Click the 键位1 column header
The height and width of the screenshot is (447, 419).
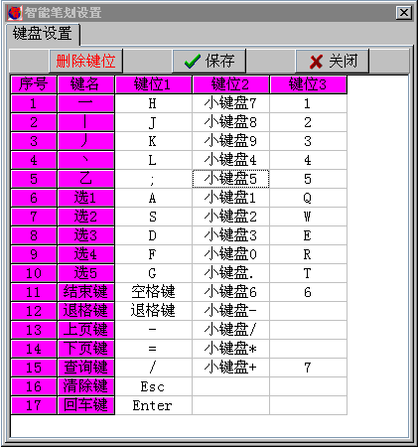[153, 84]
